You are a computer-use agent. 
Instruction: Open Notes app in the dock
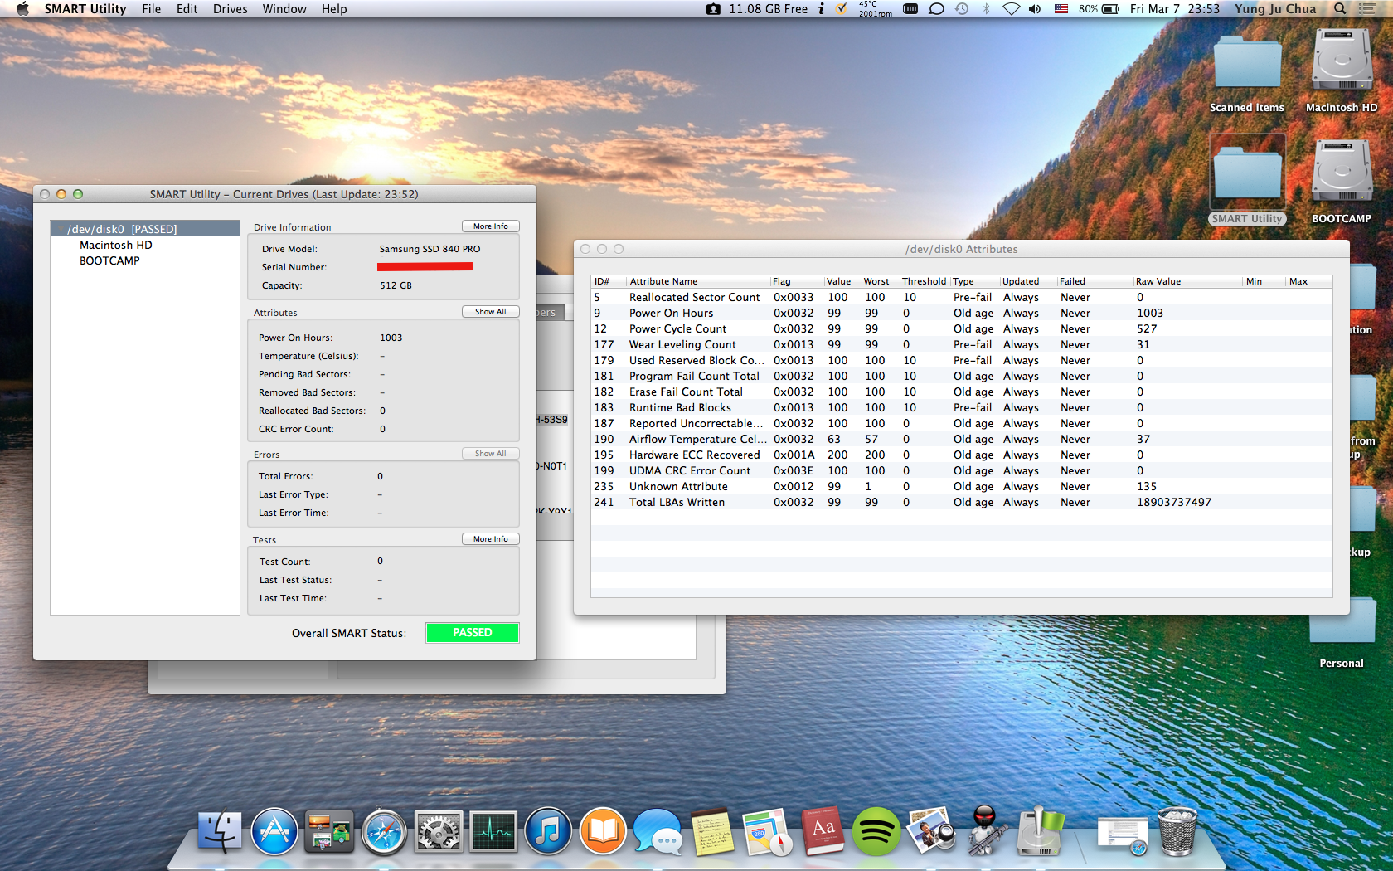712,831
